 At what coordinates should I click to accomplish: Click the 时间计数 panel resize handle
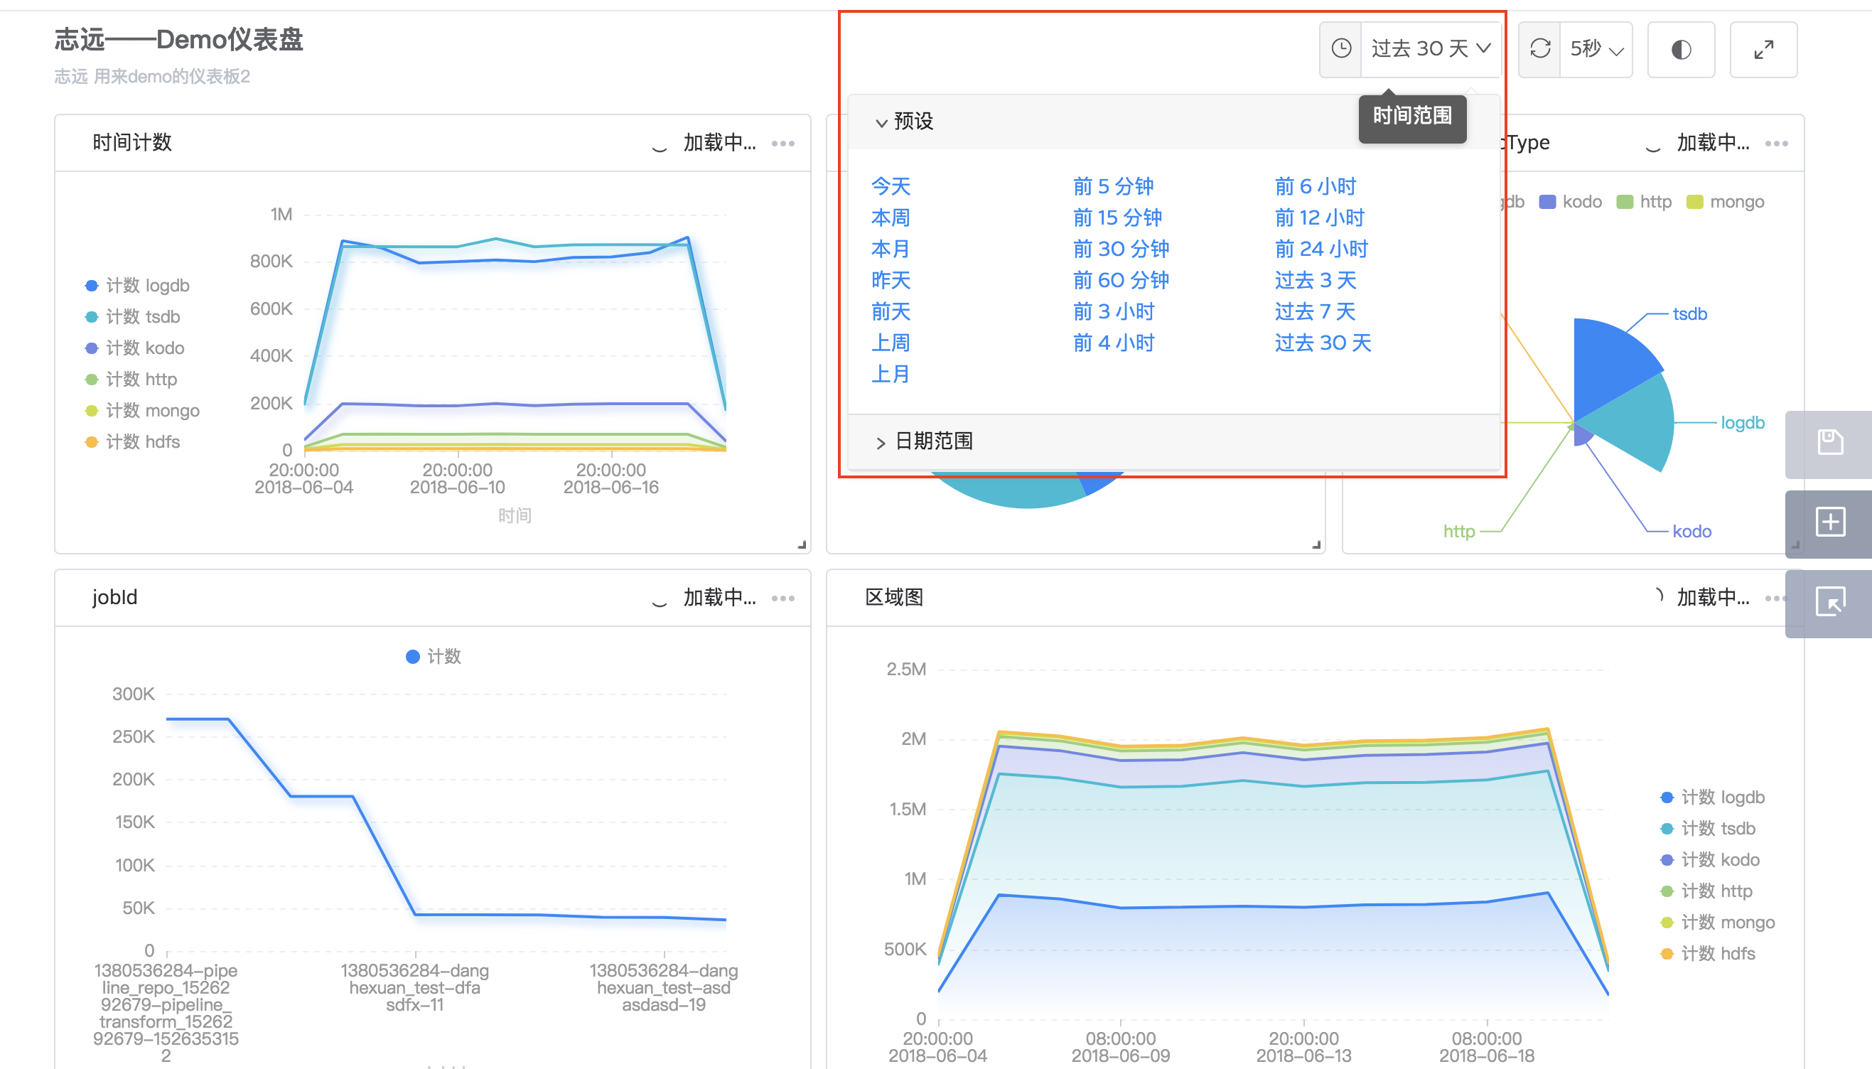802,544
